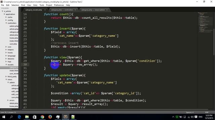Launch Microsoft Edge from the taskbar
This screenshot has width=215, height=120.
tap(19, 117)
